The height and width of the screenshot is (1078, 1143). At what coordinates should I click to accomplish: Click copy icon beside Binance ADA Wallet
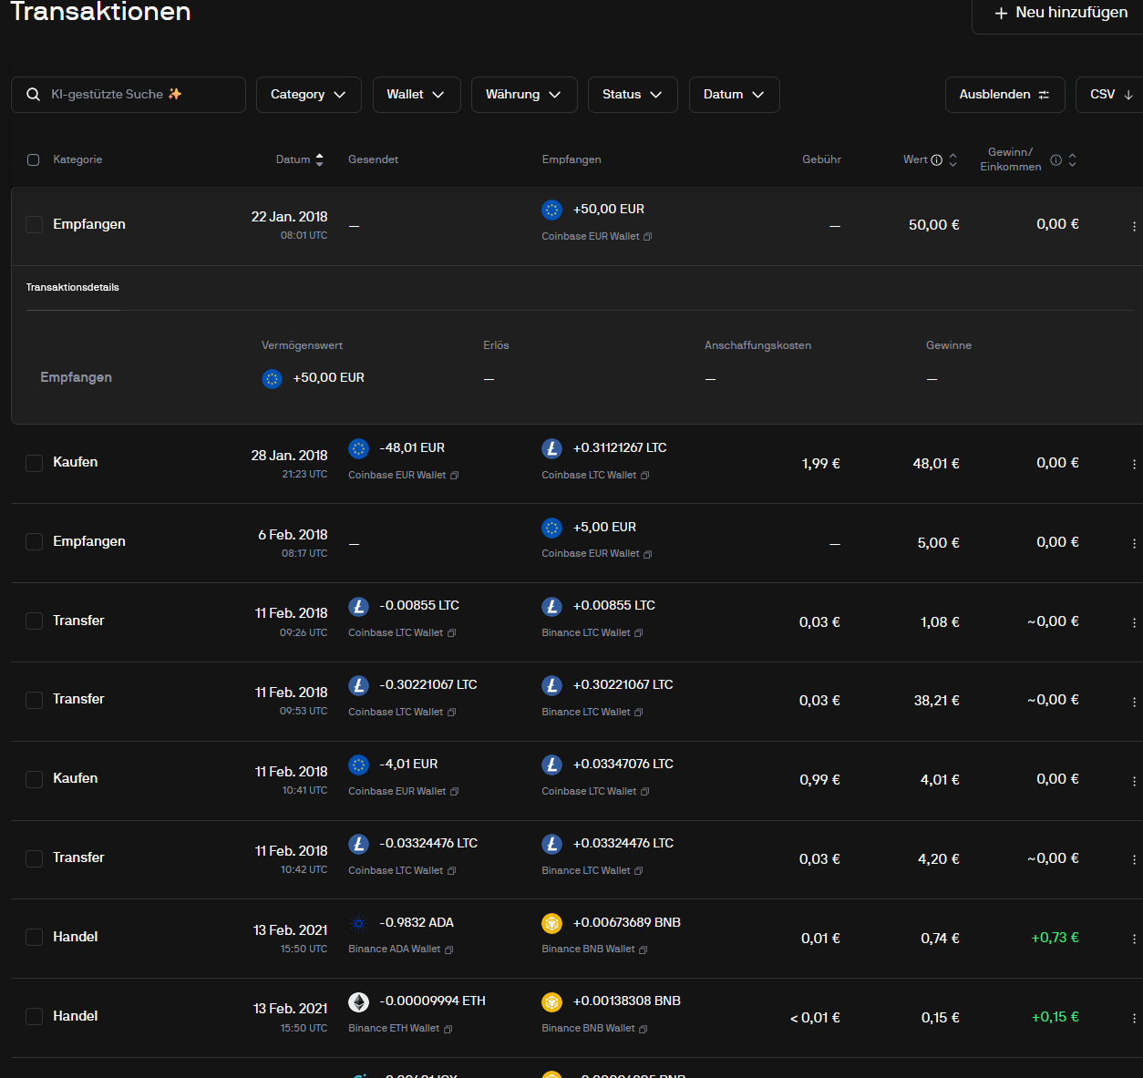point(448,950)
